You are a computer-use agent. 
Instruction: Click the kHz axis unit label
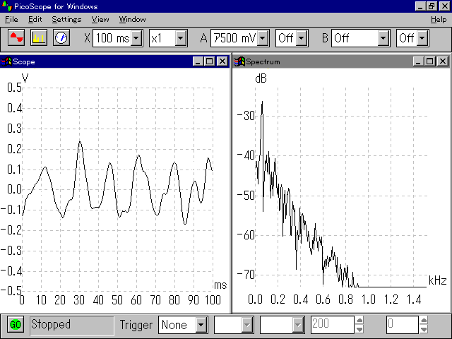437,280
